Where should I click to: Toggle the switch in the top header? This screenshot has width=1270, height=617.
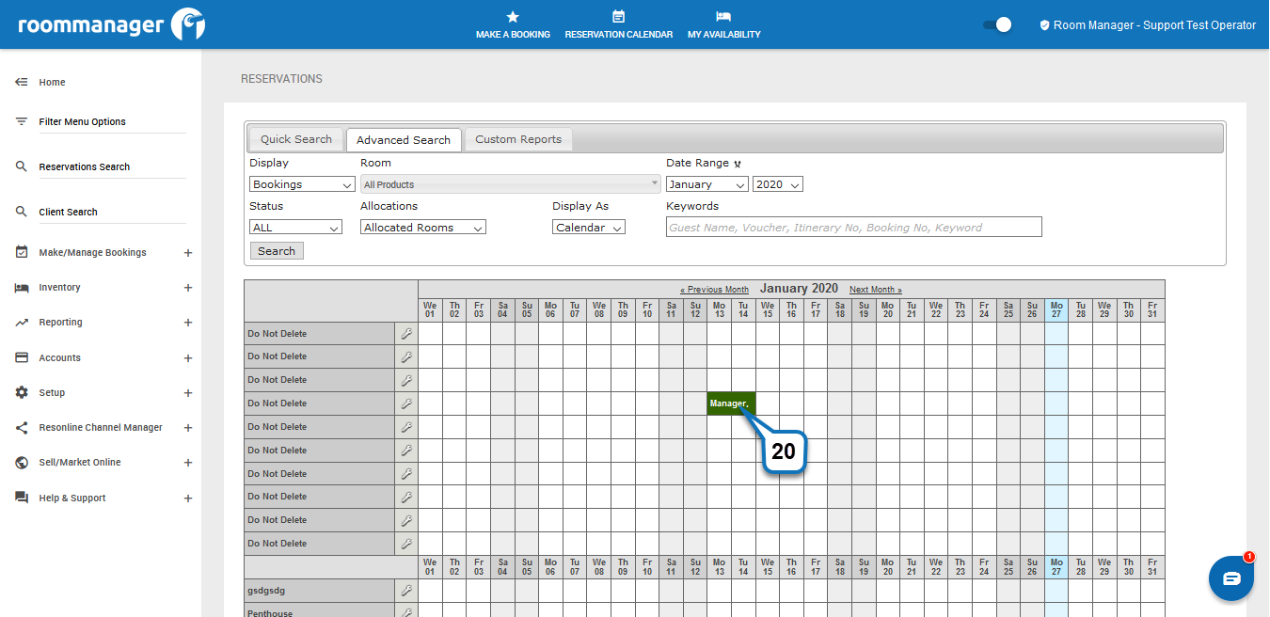click(x=997, y=24)
